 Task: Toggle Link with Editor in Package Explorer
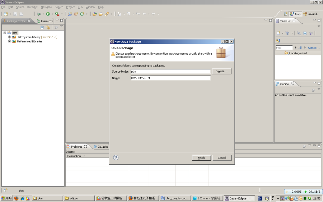[48, 27]
